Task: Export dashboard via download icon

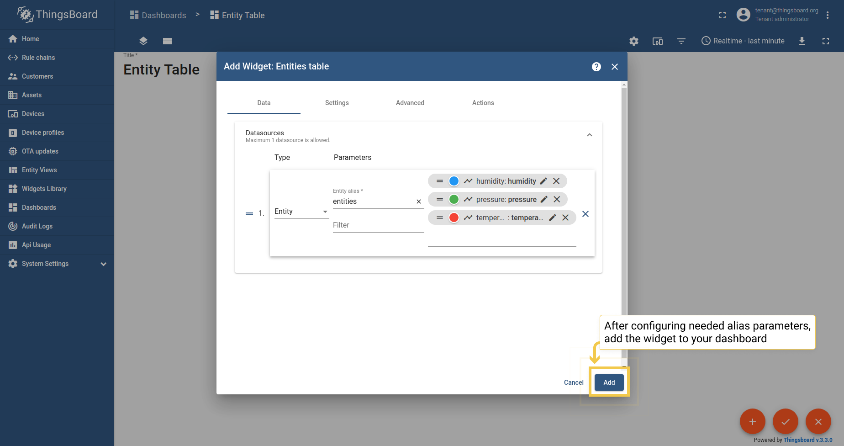Action: tap(802, 41)
